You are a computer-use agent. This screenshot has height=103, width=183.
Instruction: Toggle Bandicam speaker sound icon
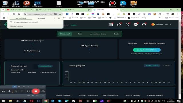point(3,91)
